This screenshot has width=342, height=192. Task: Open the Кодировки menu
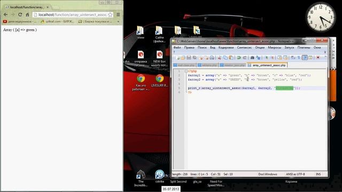tap(226, 47)
